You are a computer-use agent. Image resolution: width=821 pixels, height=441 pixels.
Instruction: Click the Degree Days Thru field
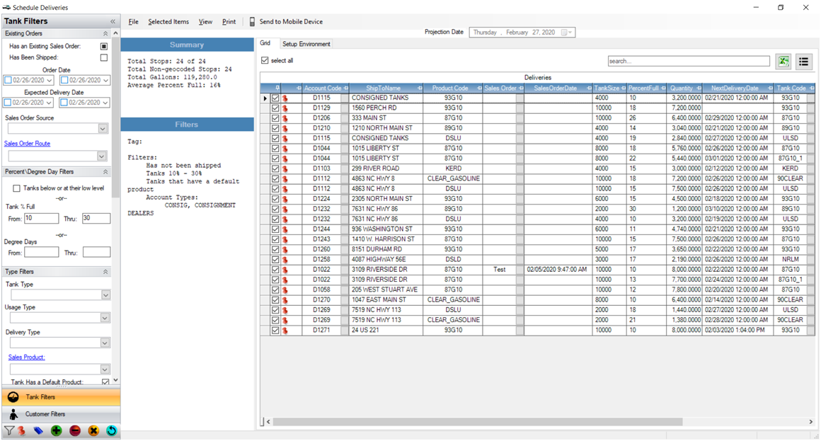[96, 253]
